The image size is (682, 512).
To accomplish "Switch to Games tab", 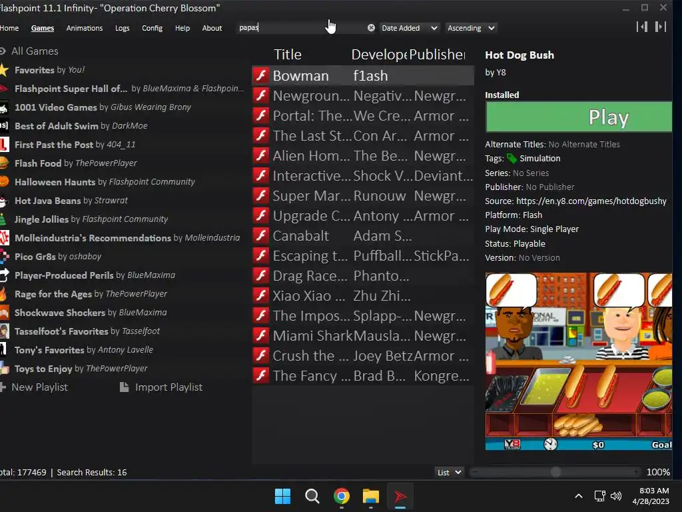I will click(x=43, y=28).
